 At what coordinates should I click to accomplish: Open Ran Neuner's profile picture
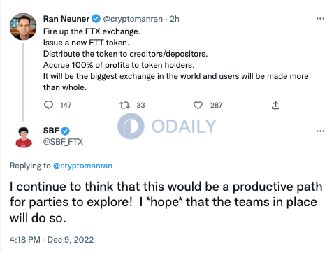[x=23, y=27]
